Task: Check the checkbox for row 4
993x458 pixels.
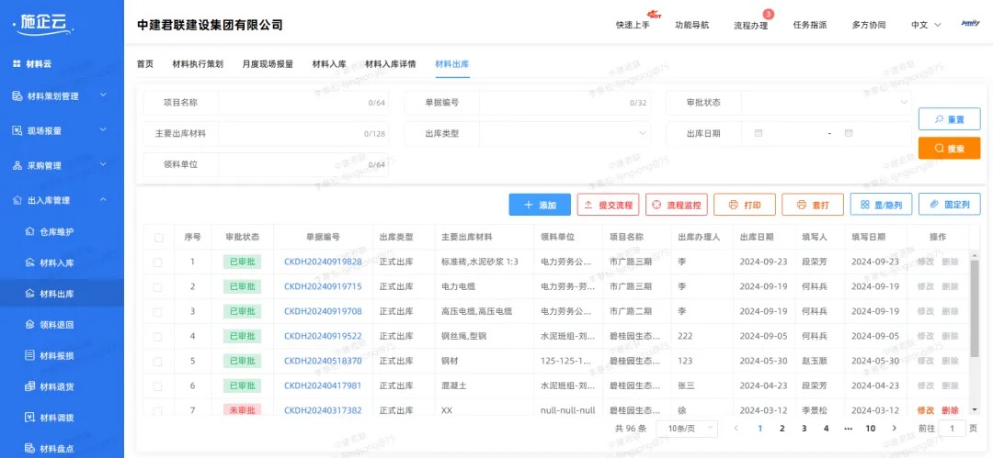Action: (x=158, y=336)
